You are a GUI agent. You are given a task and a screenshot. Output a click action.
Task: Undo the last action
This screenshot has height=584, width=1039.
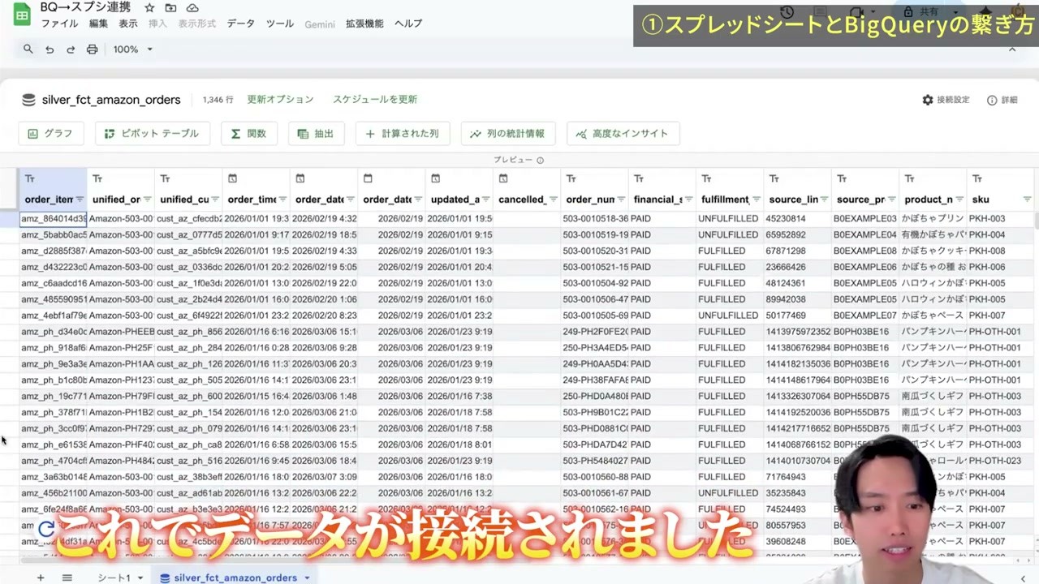(x=50, y=49)
